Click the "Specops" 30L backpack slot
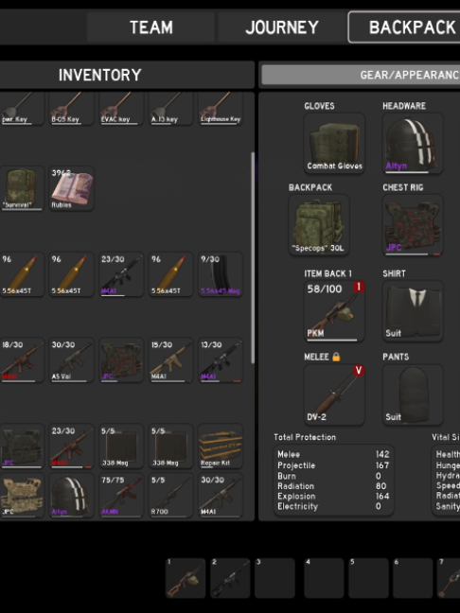 [319, 225]
